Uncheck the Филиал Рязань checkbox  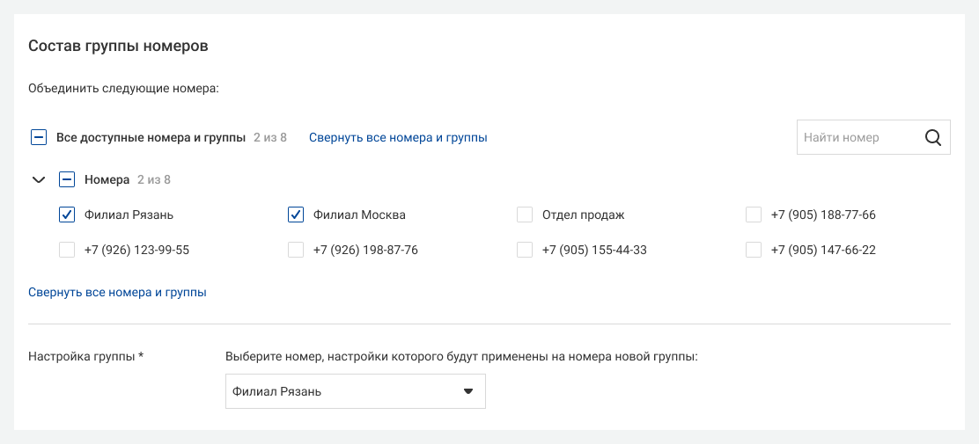pos(67,215)
